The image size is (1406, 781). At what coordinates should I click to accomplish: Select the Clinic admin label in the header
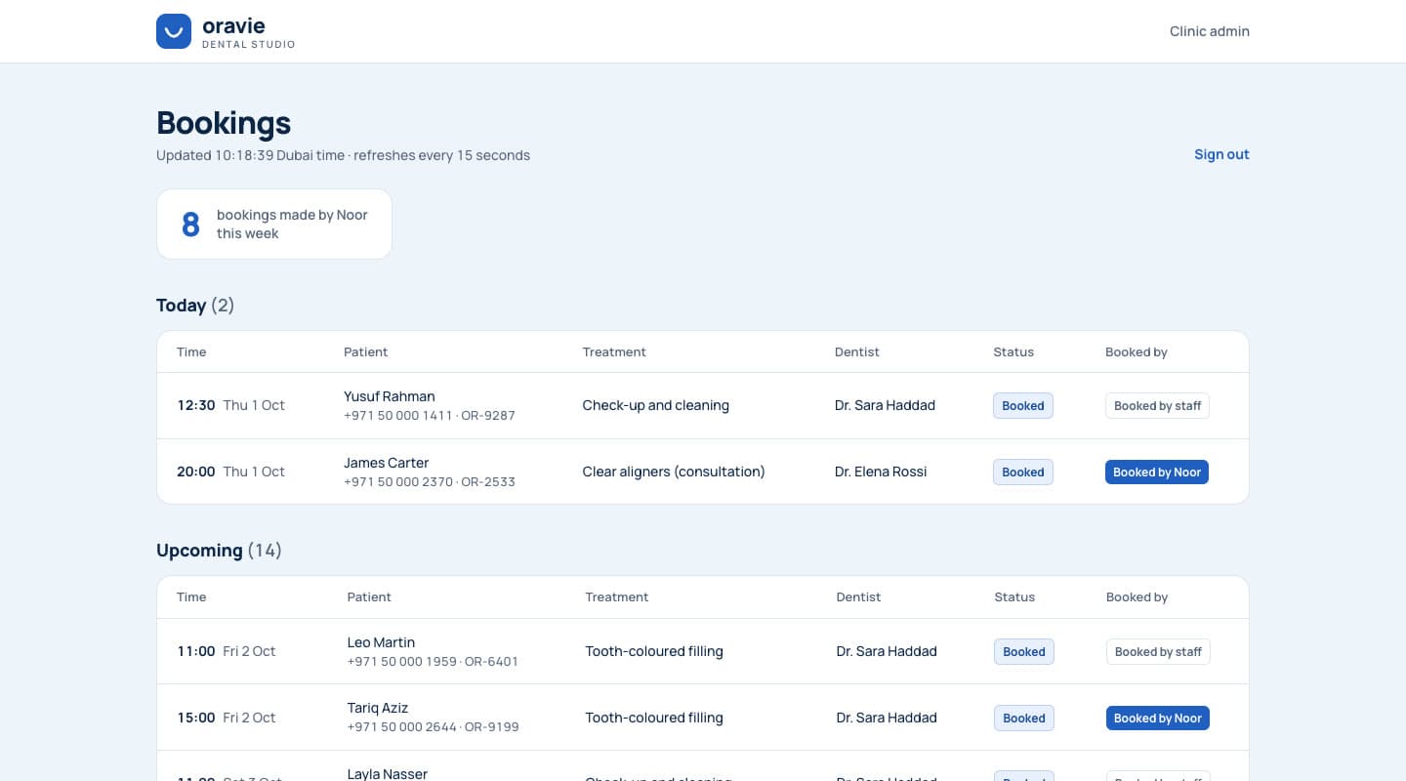click(1210, 31)
